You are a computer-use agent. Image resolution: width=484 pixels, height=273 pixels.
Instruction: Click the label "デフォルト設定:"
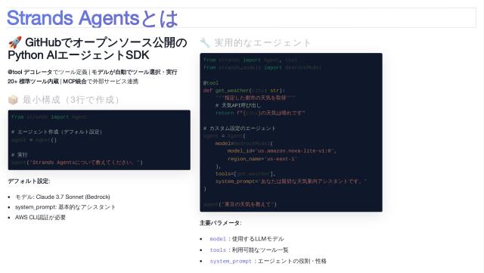(29, 181)
